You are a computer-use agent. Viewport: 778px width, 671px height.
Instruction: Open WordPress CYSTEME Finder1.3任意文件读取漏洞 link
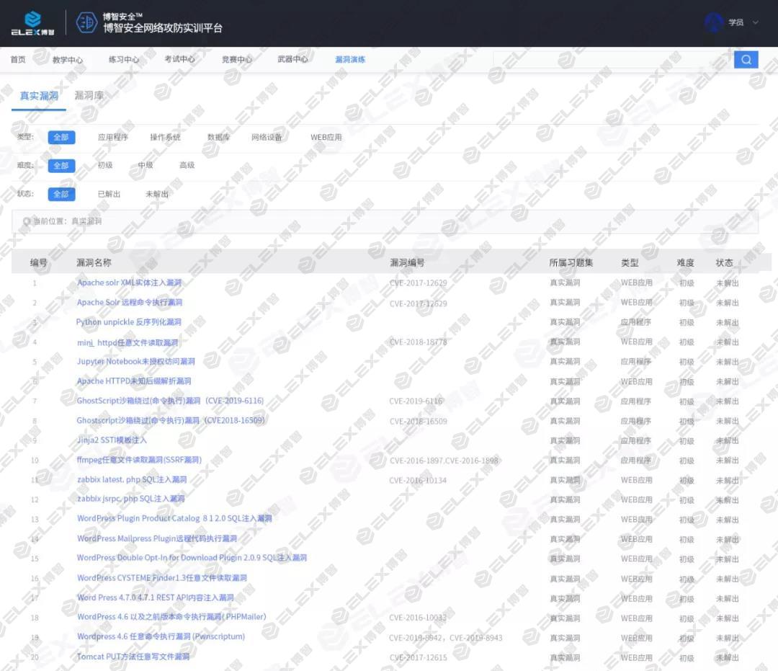click(162, 578)
